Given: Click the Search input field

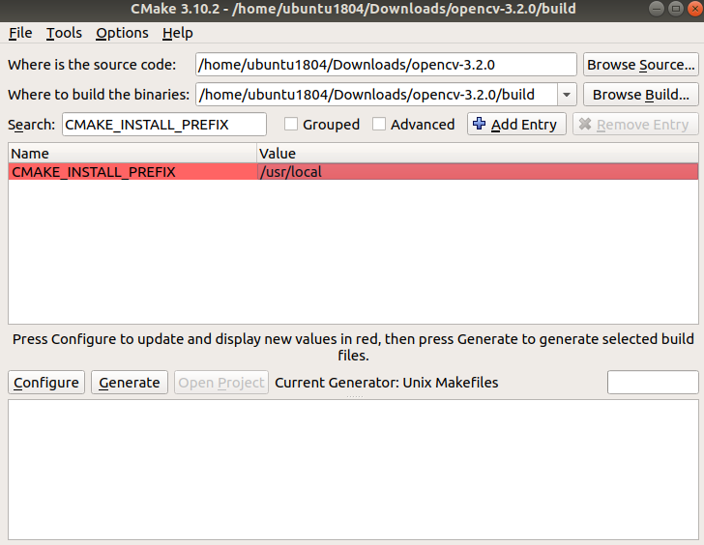Looking at the screenshot, I should coord(163,125).
